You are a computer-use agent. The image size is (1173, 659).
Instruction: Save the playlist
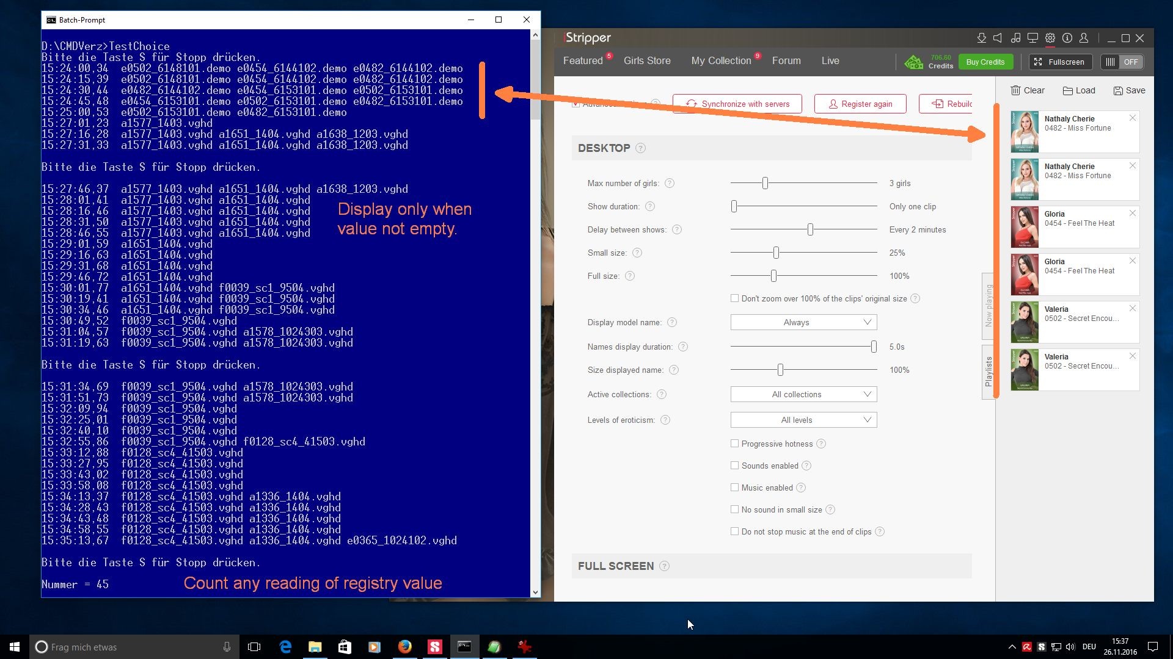pyautogui.click(x=1129, y=90)
